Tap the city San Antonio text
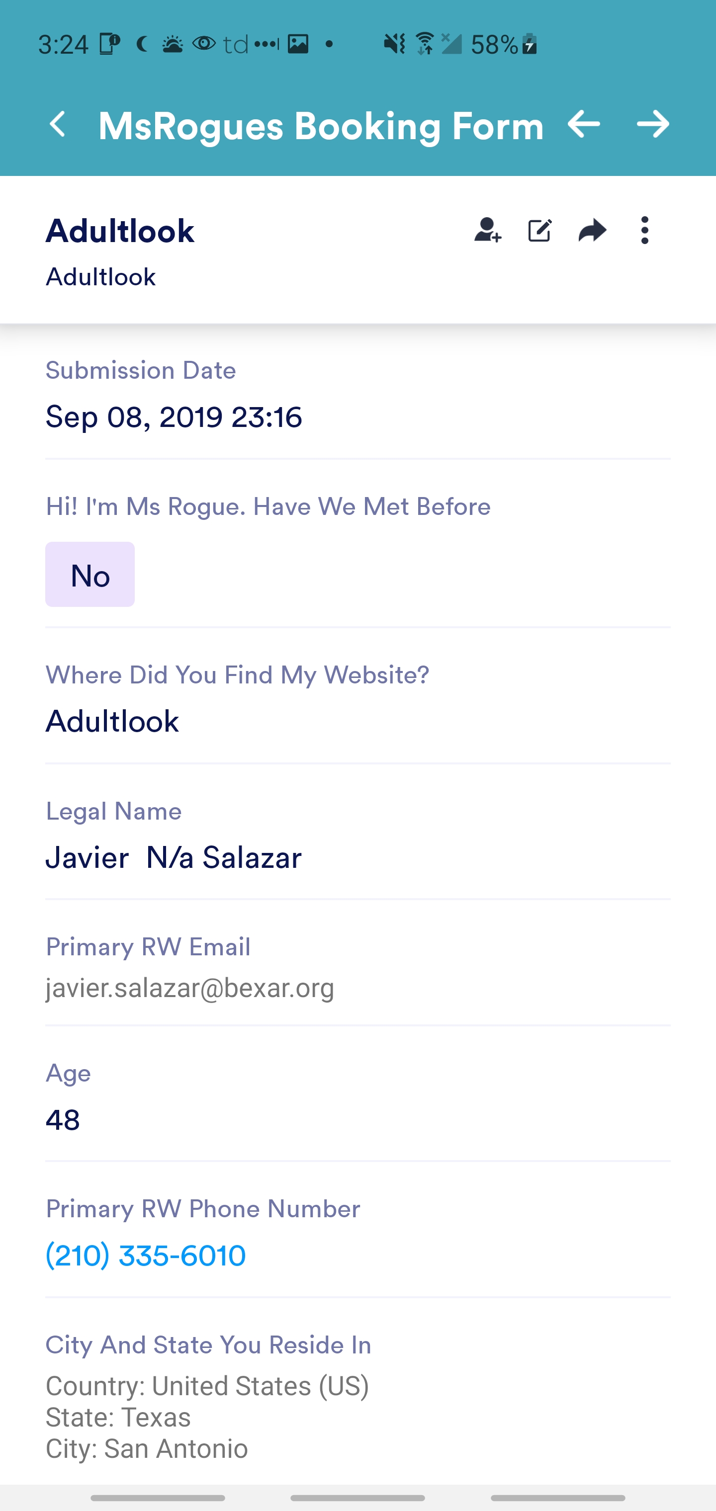 tap(147, 1449)
